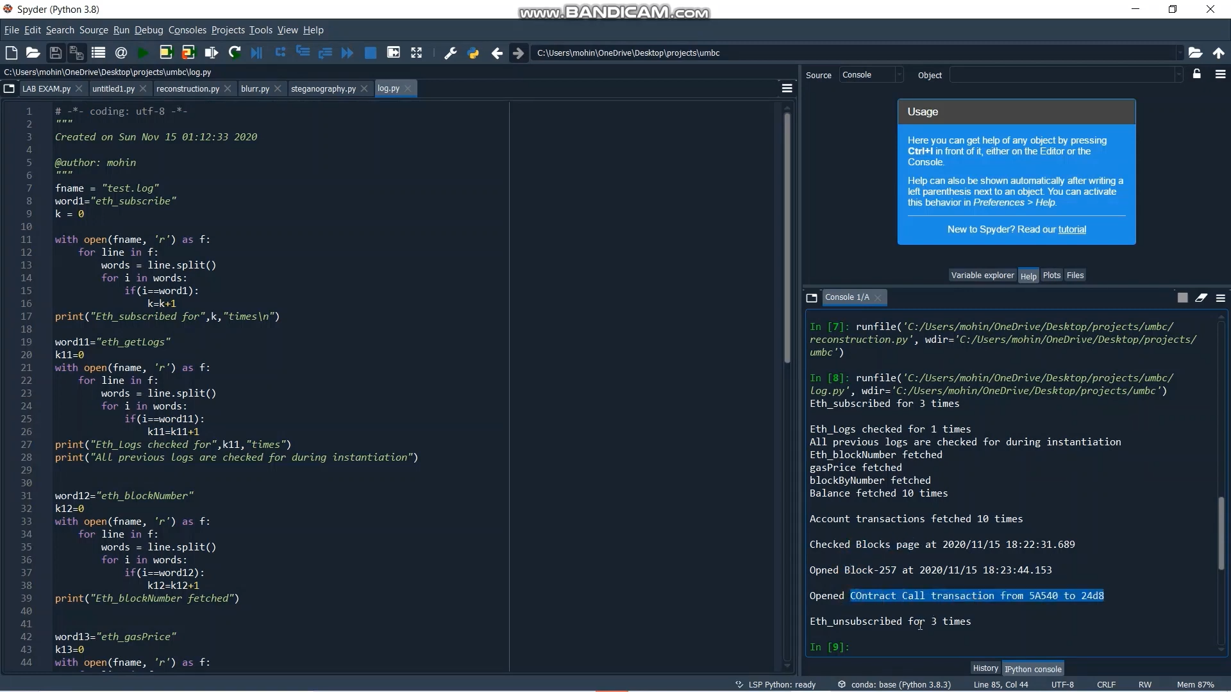
Task: Click Re-run last script icon
Action: [235, 53]
